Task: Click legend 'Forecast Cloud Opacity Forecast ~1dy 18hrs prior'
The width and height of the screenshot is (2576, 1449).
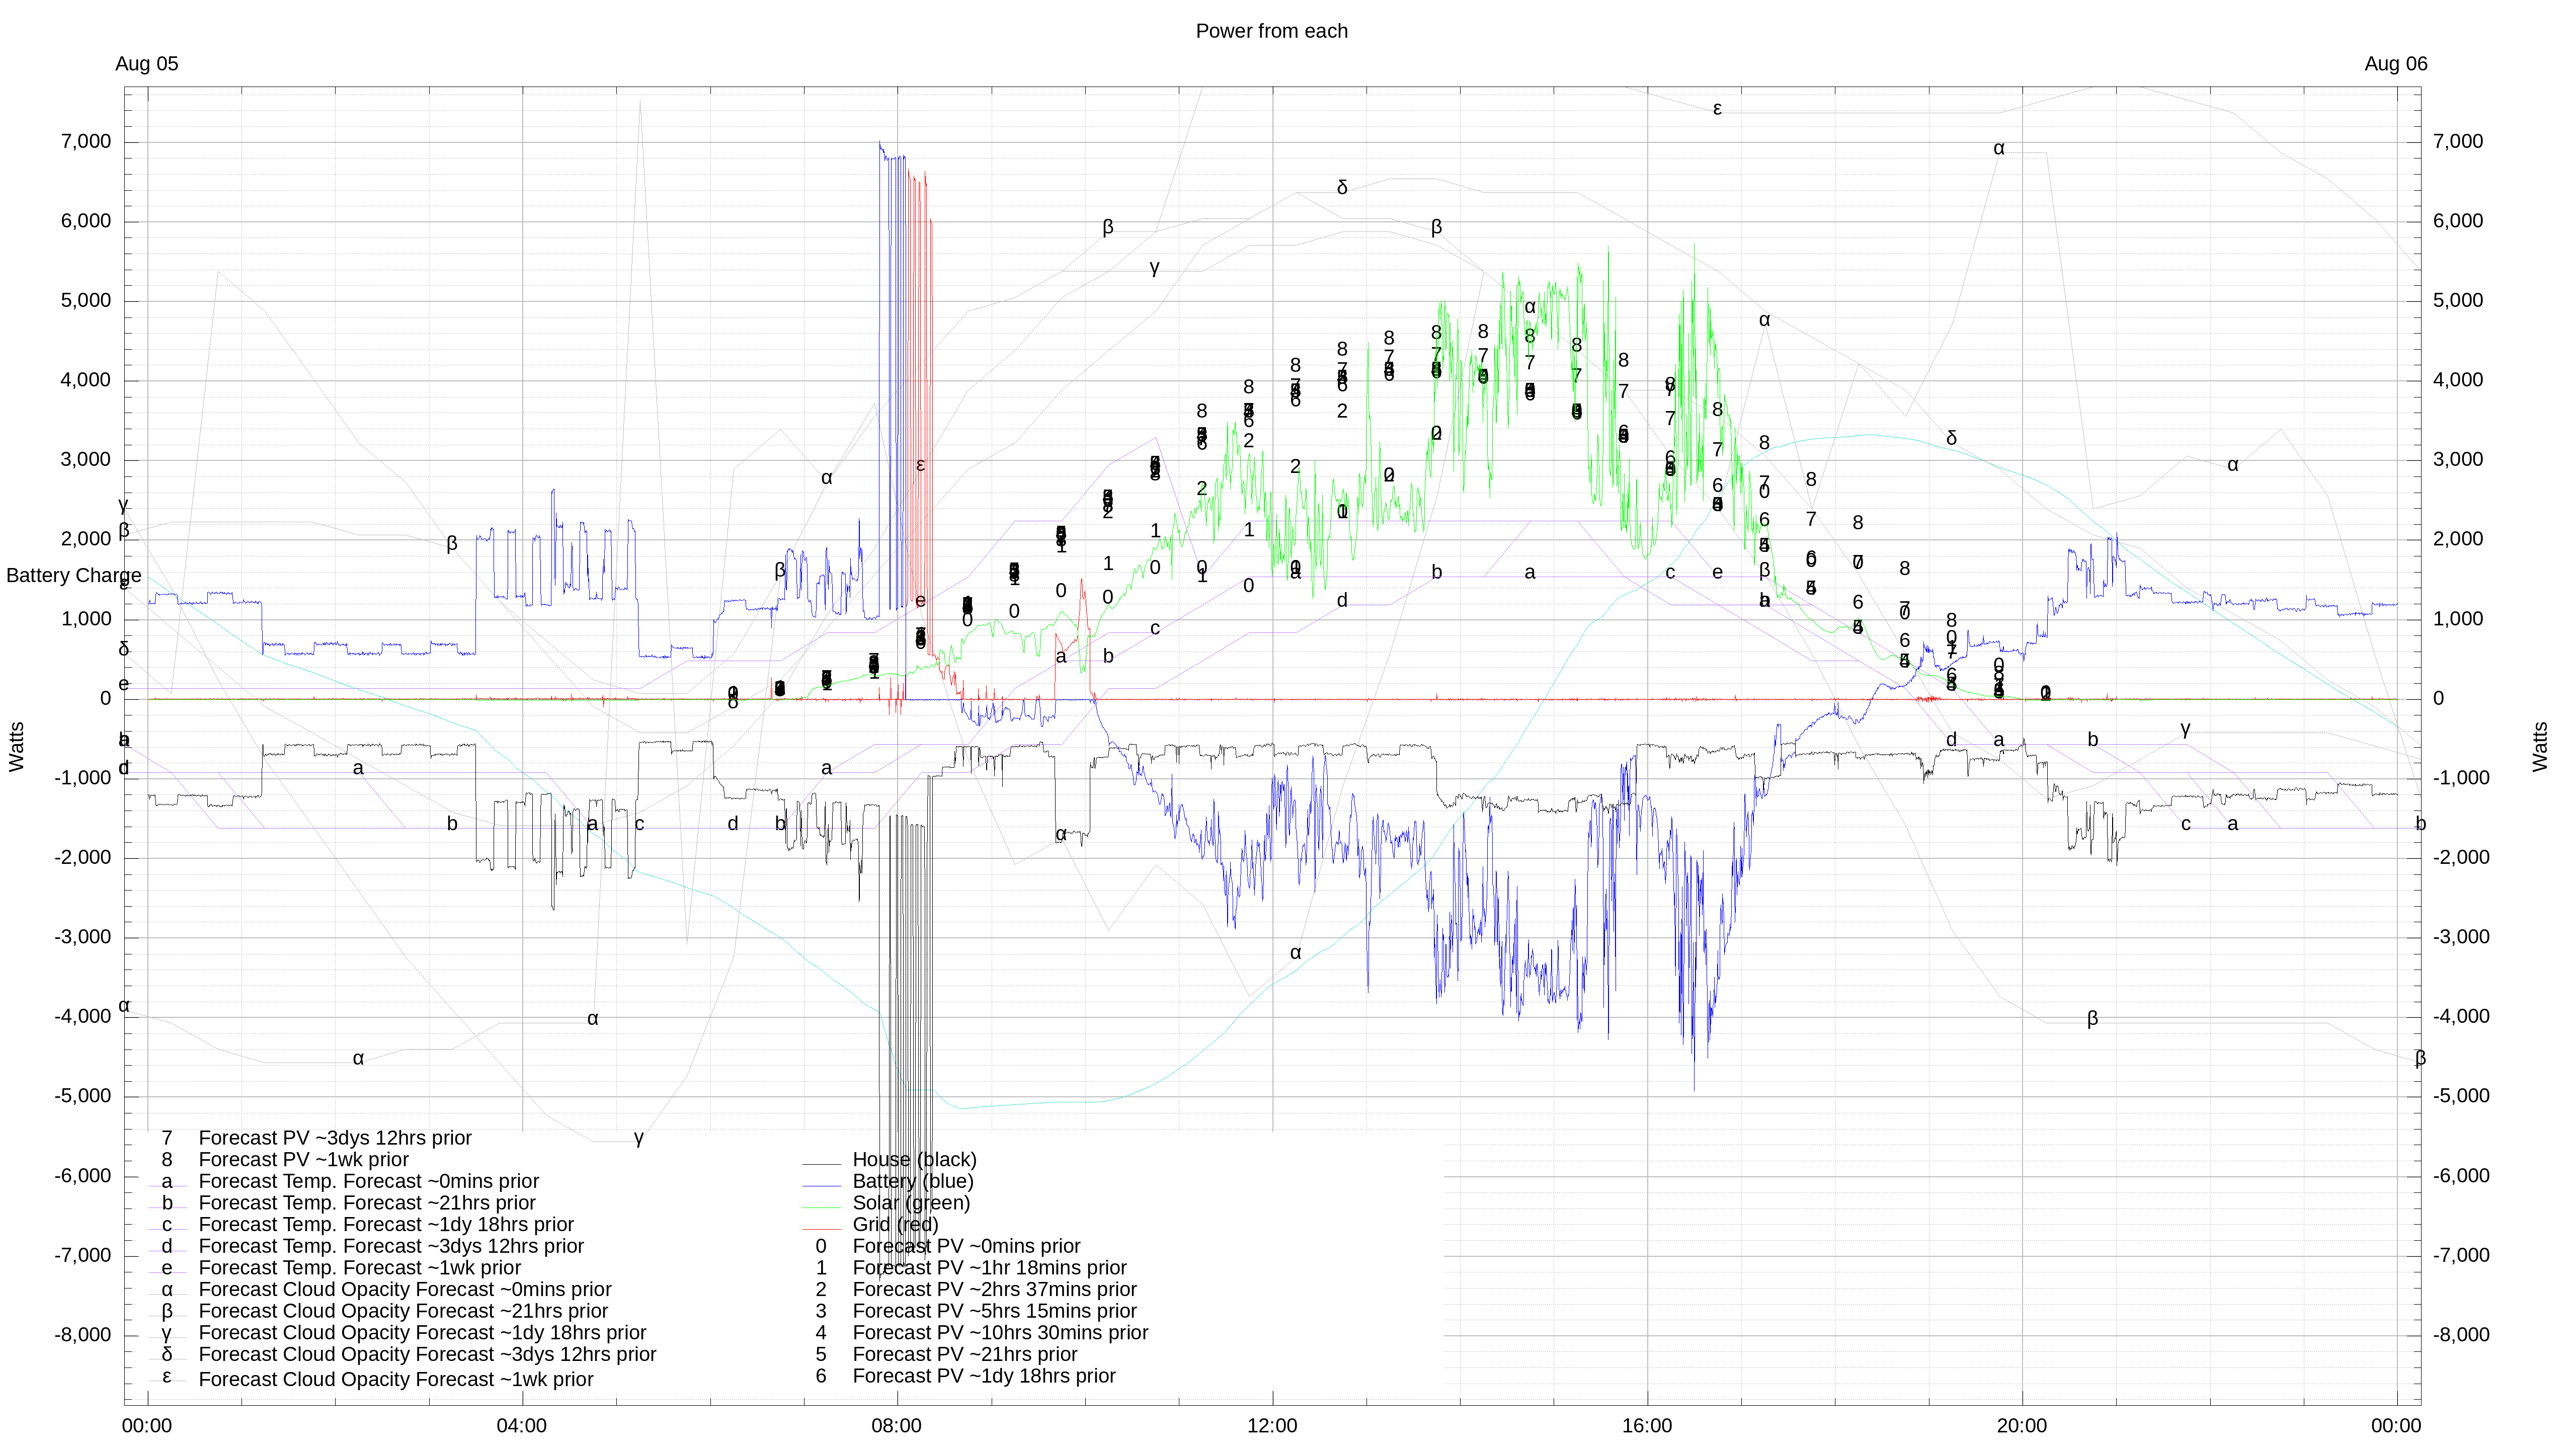Action: point(422,1333)
